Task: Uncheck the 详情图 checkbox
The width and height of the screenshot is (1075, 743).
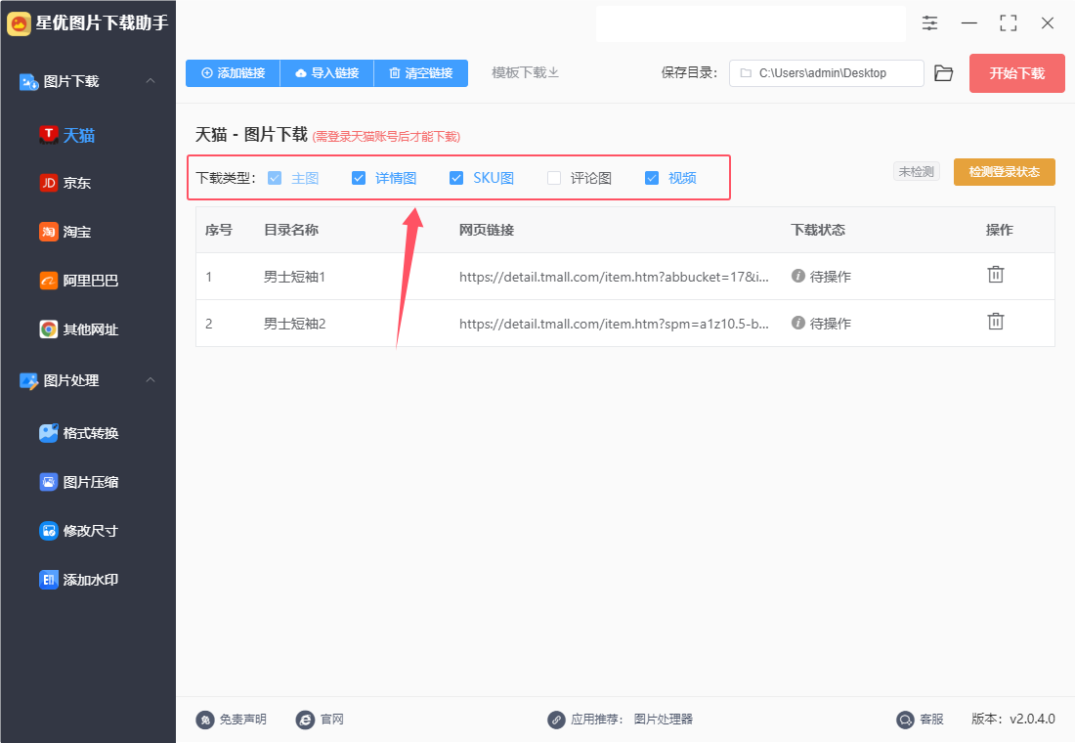Action: [x=359, y=178]
